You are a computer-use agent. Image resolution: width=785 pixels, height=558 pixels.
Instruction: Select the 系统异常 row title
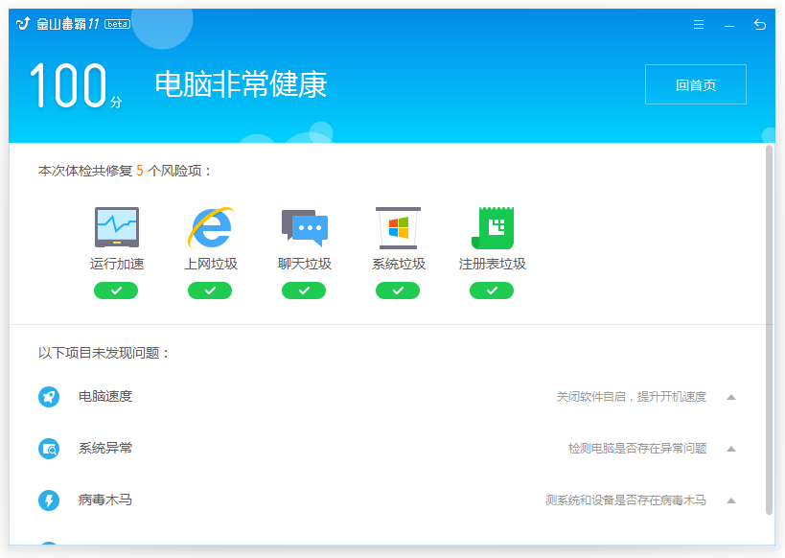point(105,448)
